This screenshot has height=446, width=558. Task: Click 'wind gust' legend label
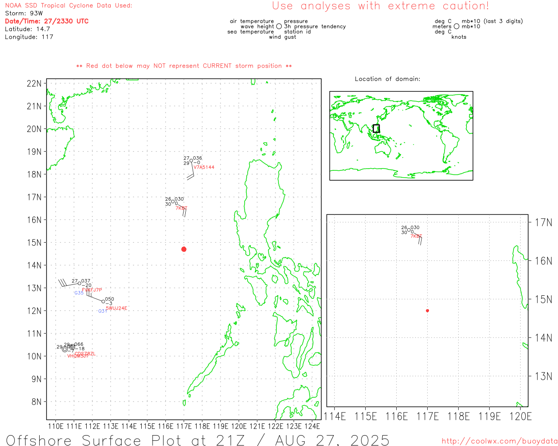point(282,37)
